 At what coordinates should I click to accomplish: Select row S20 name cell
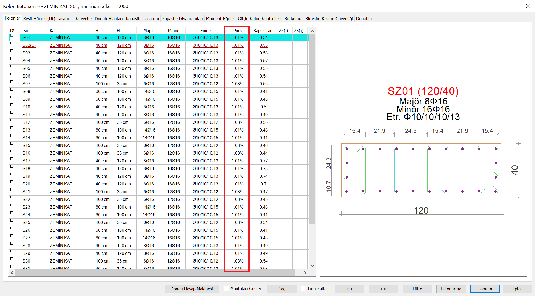pyautogui.click(x=34, y=184)
